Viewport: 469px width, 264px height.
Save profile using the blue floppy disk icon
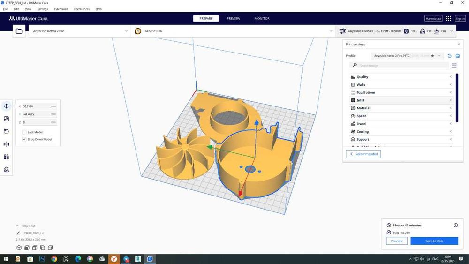(x=458, y=56)
